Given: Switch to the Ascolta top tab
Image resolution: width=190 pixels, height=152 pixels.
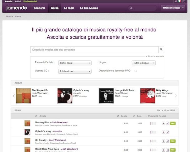Looking at the screenshot, I should tap(9, 1).
